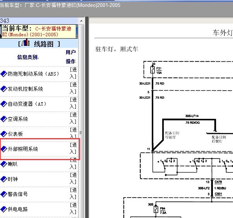Open [进入] for 供电电路
This screenshot has width=233, height=218.
[73, 208]
